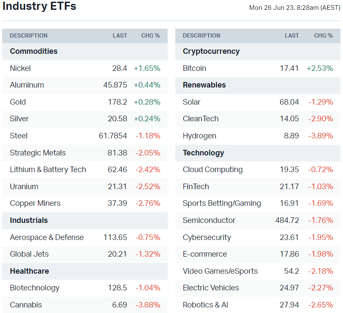Select the Lithium & Battery Tech row
This screenshot has width=343, height=313.
(48, 170)
